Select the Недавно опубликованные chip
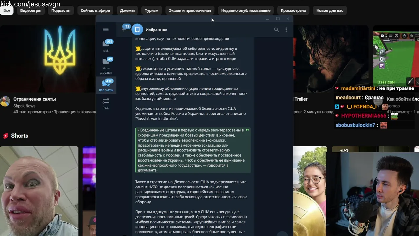The width and height of the screenshot is (419, 236). 246,10
